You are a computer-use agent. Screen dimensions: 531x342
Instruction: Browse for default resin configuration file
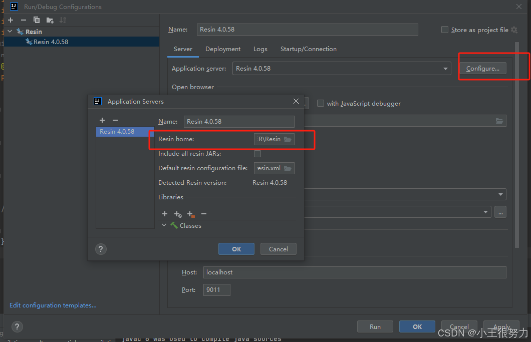288,168
